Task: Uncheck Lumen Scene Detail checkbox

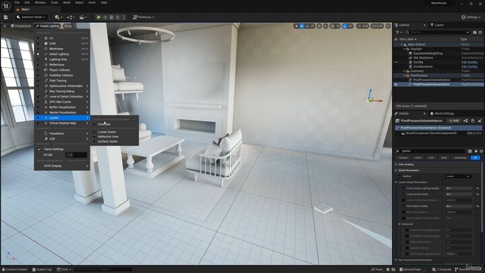Action: pyautogui.click(x=403, y=194)
